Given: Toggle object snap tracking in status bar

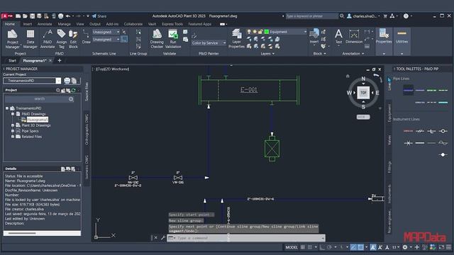Looking at the screenshot, I should click(353, 247).
